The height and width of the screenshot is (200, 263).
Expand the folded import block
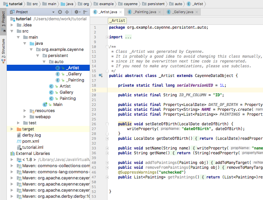point(107,37)
